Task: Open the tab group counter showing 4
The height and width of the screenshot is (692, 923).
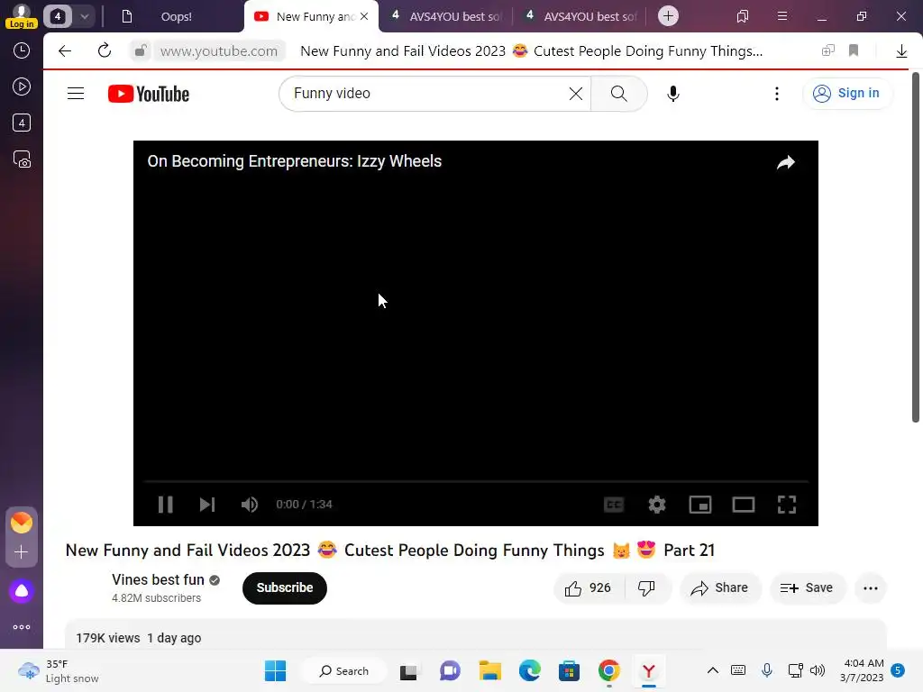Action: pos(57,16)
